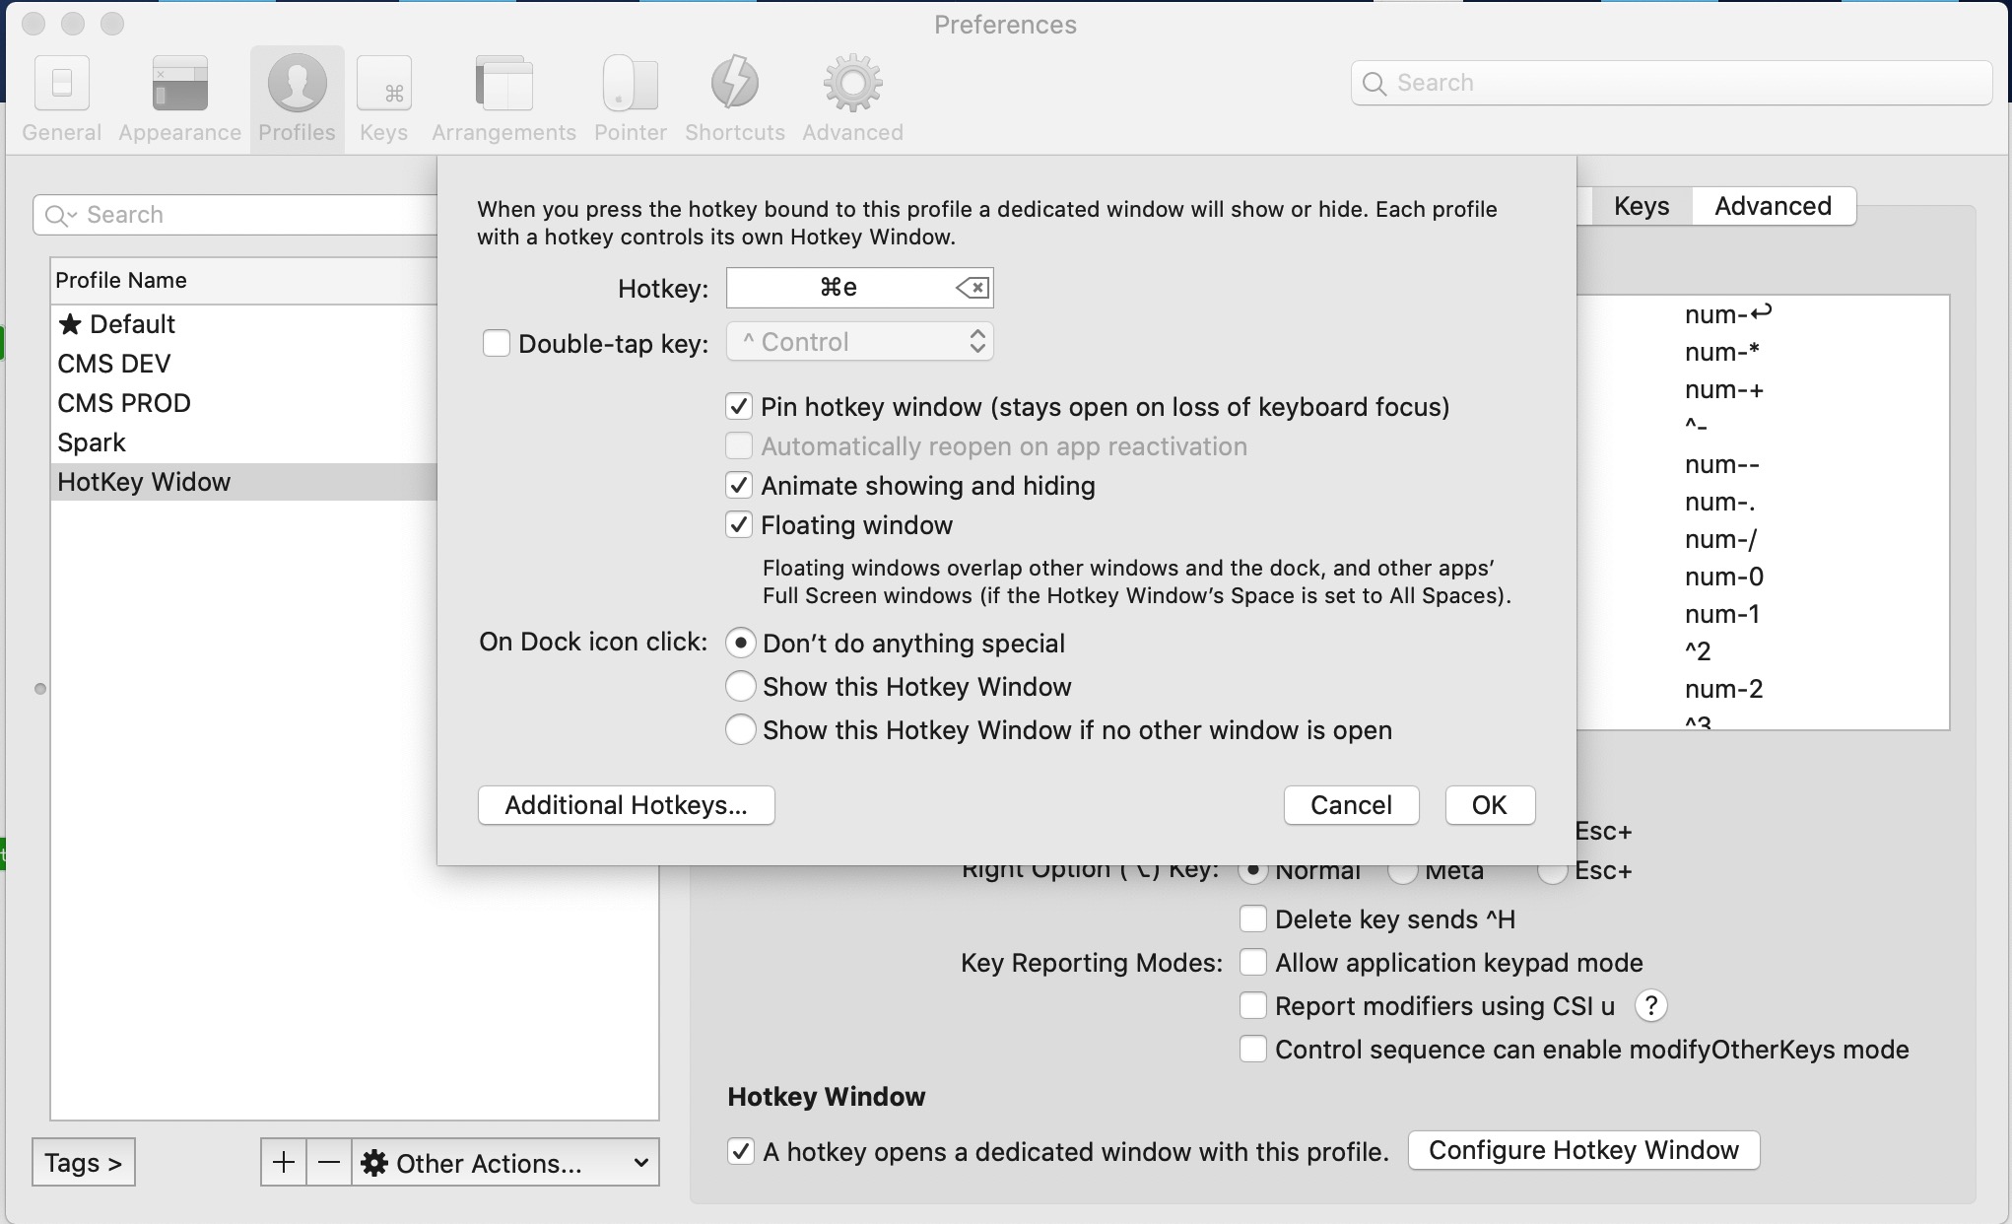The height and width of the screenshot is (1224, 2012).
Task: Select the CMS PROD profile
Action: 244,403
